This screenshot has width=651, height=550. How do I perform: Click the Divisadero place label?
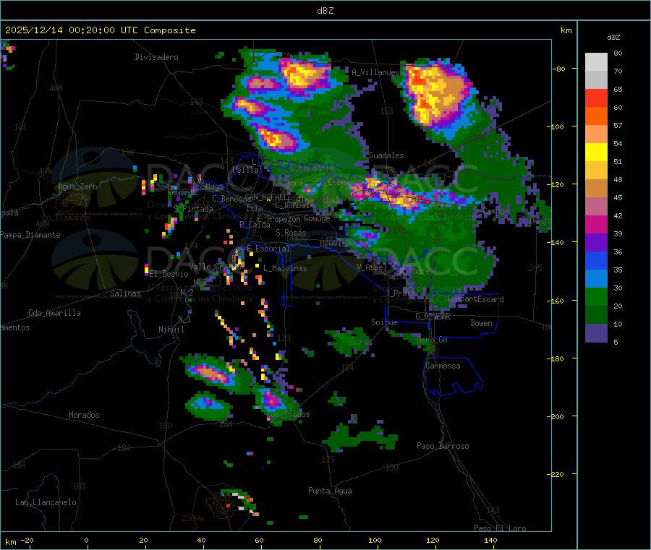[156, 56]
